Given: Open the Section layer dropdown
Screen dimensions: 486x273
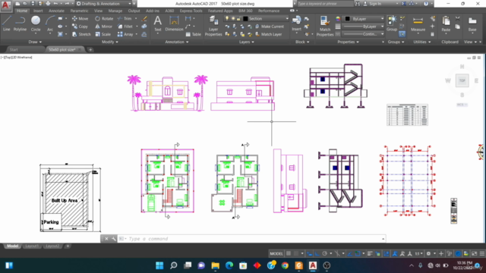Looking at the screenshot, I should [287, 18].
